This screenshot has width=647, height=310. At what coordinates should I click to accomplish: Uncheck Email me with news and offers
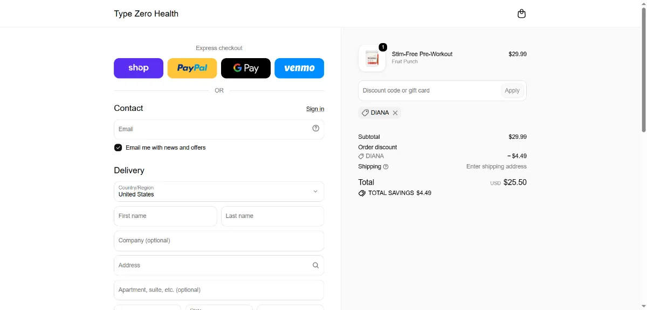coord(118,147)
